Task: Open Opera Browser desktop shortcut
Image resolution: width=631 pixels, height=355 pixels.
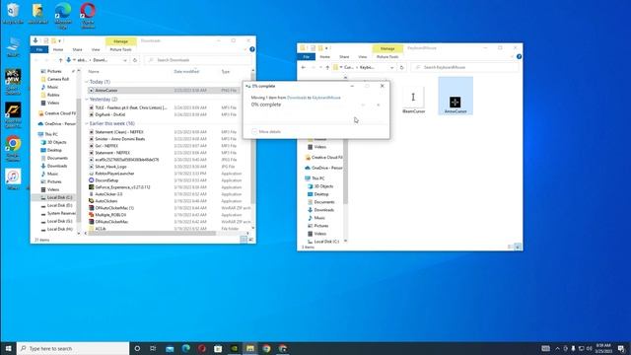Action: click(88, 16)
